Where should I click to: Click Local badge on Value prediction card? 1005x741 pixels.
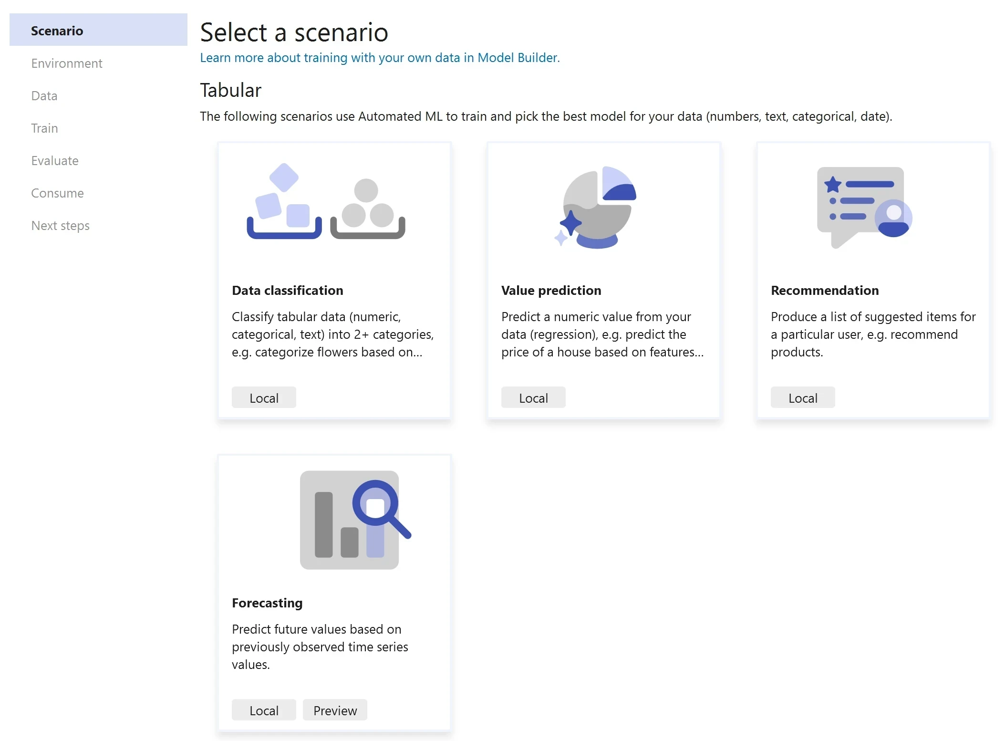click(533, 397)
